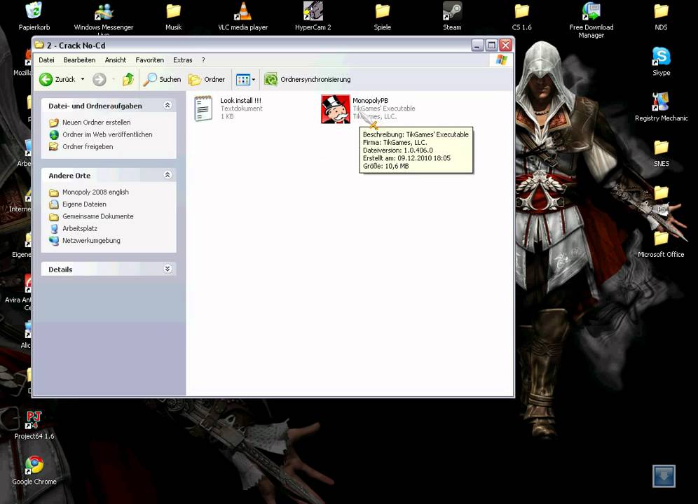Screen dimensions: 698x504
Task: Click Ordner freigeben link
Action: pos(88,146)
